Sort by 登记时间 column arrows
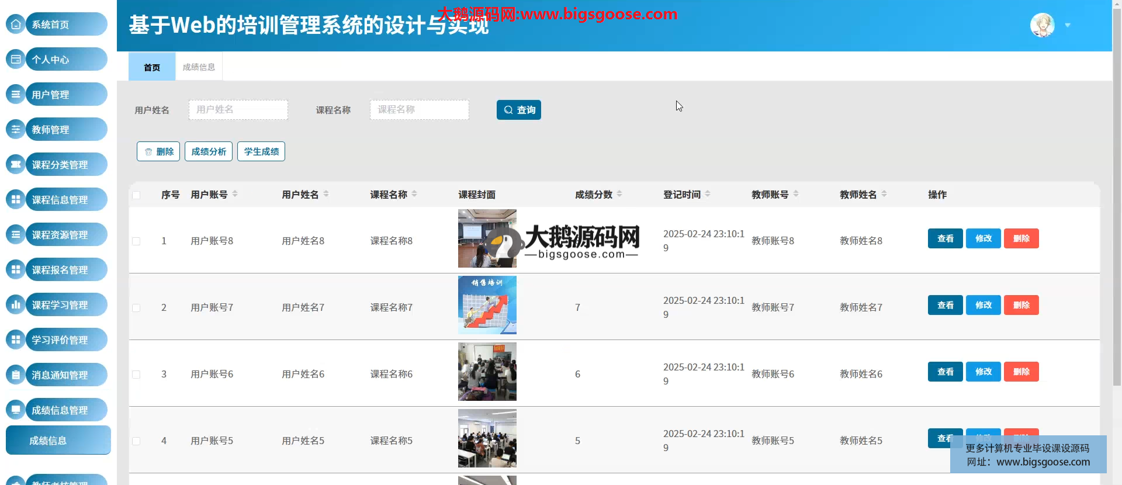 pyautogui.click(x=708, y=194)
